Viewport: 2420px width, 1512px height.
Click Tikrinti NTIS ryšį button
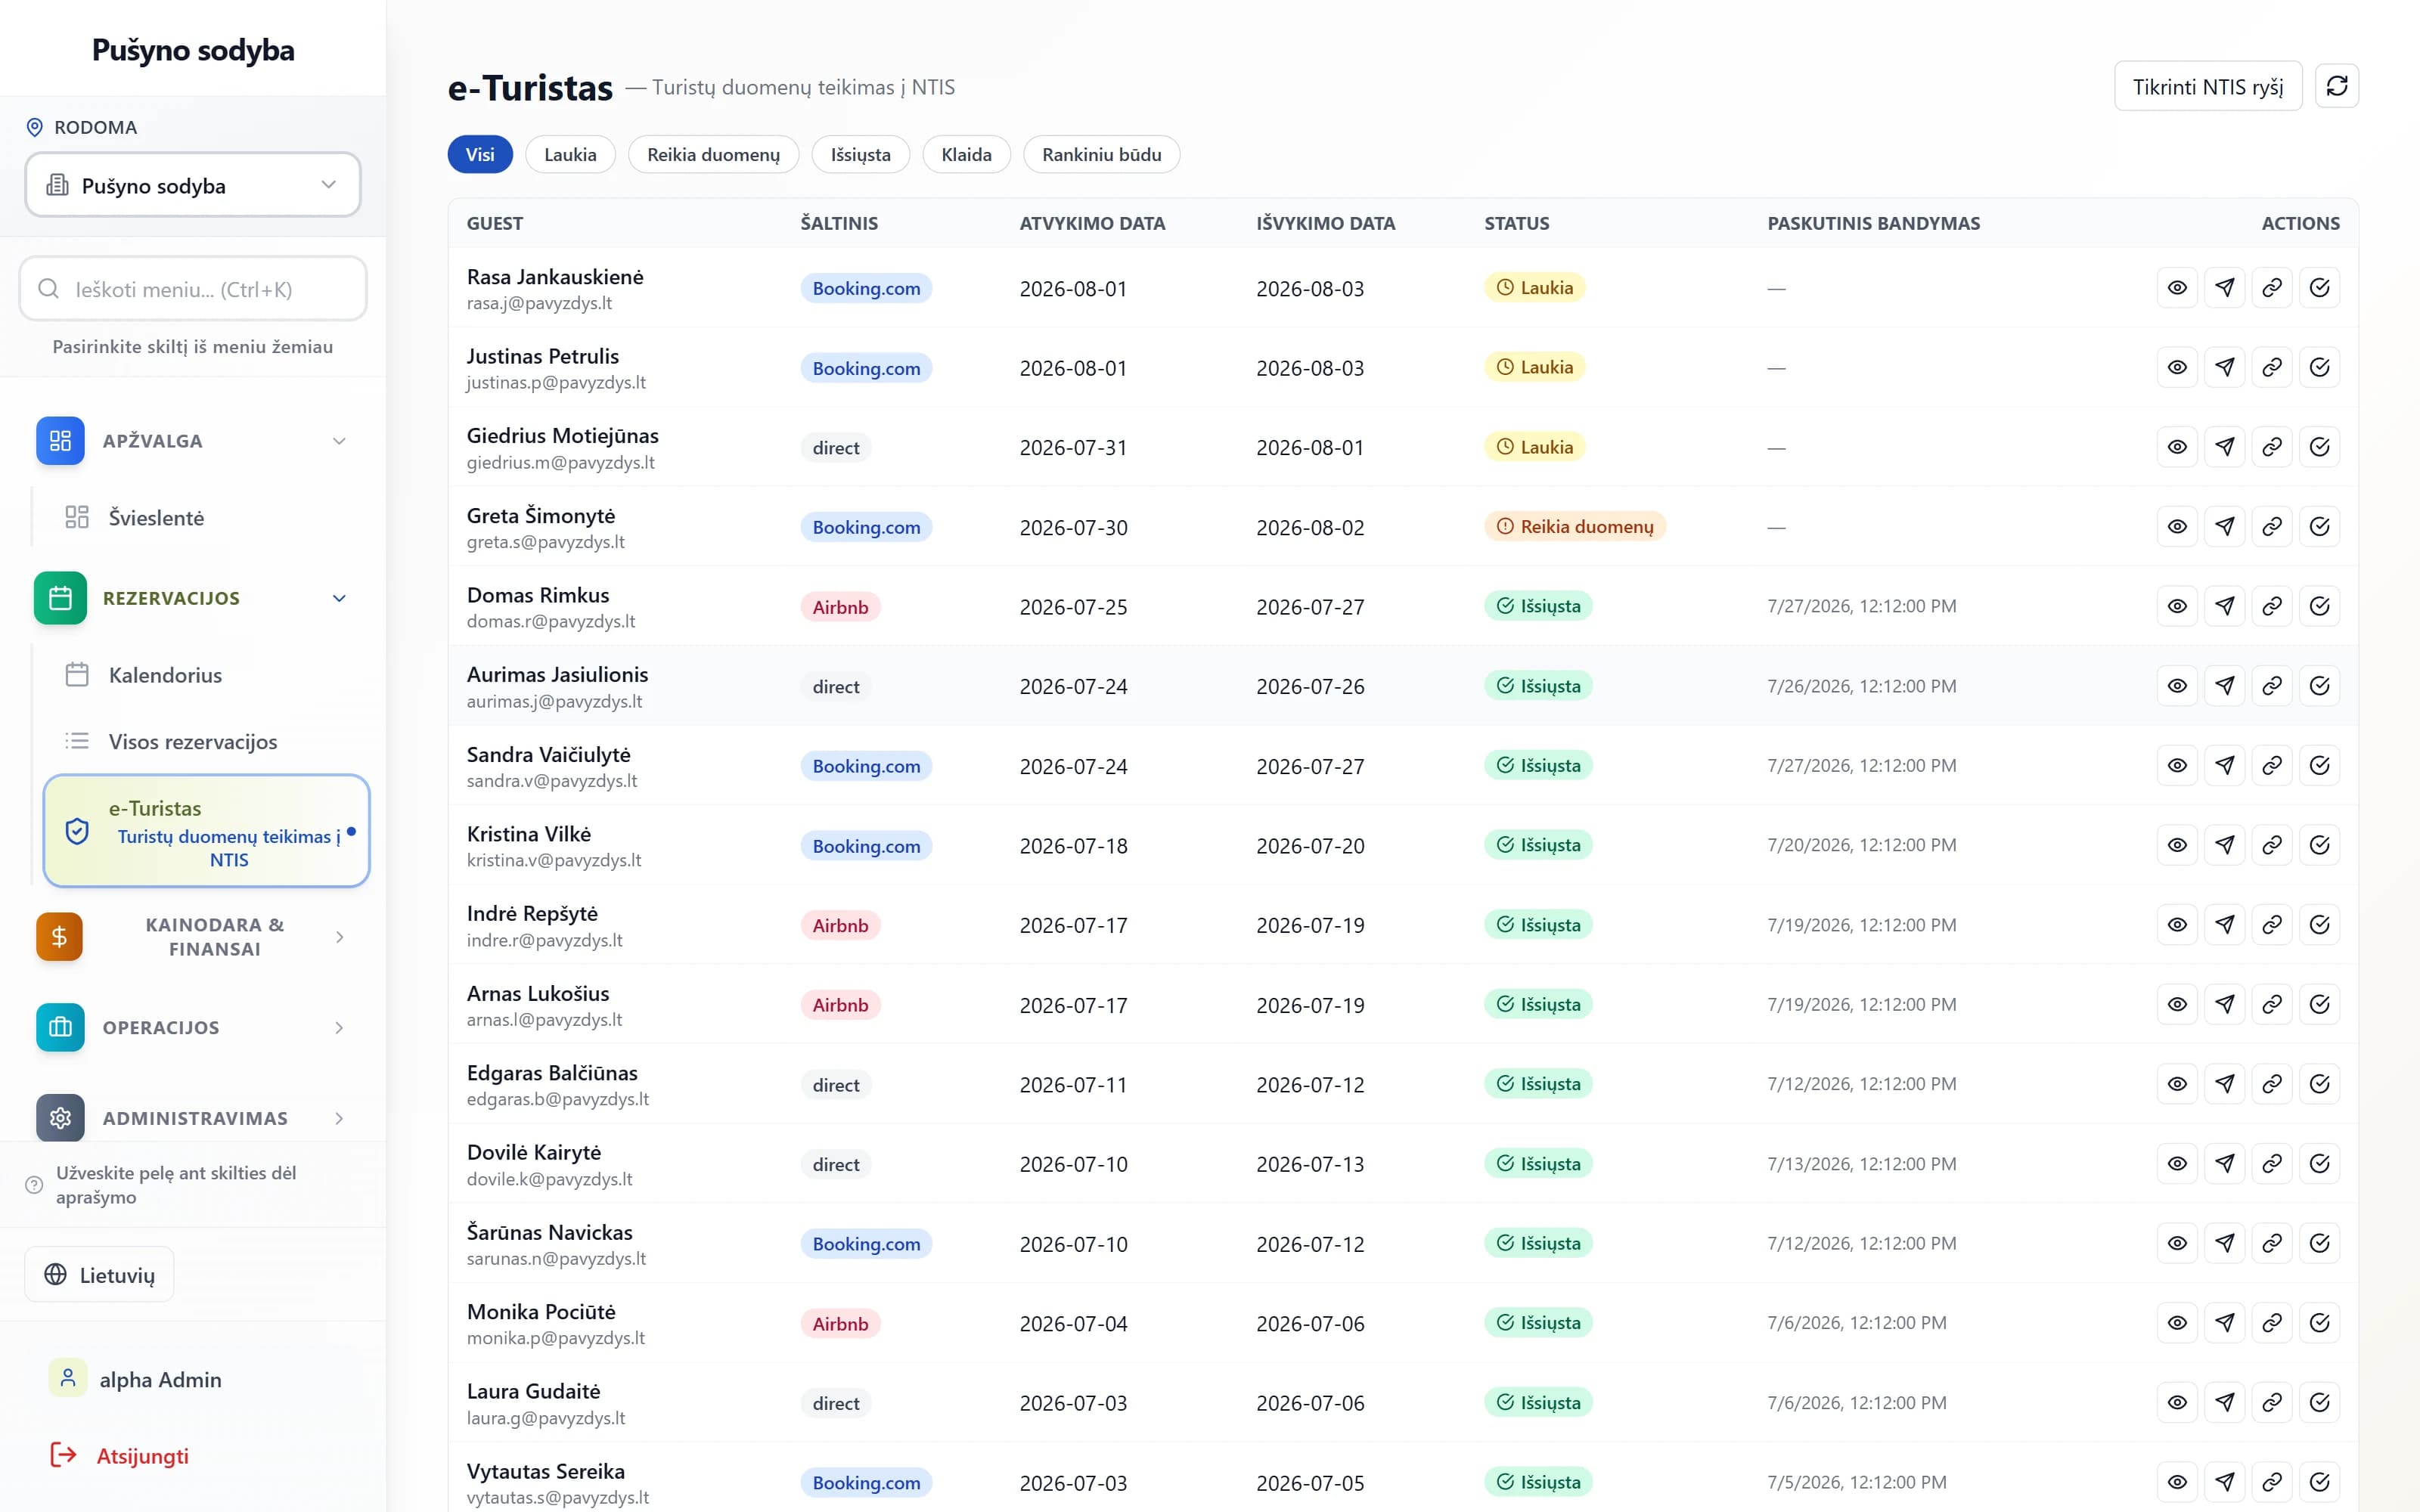pyautogui.click(x=2207, y=86)
